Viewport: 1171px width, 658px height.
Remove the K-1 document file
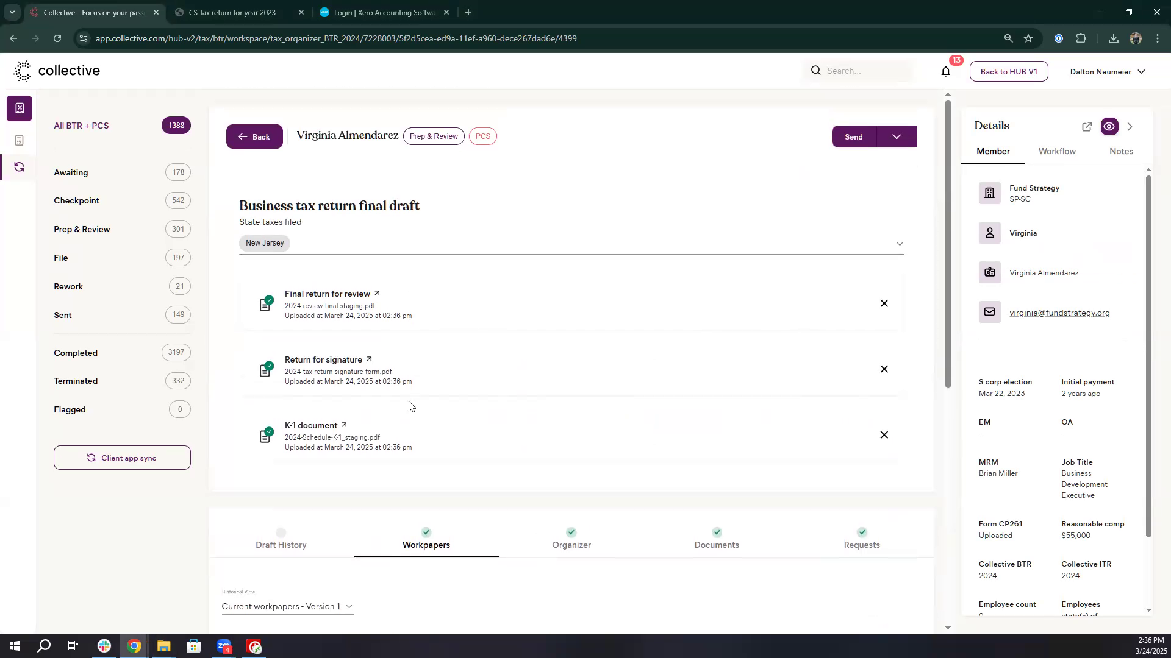coord(884,435)
